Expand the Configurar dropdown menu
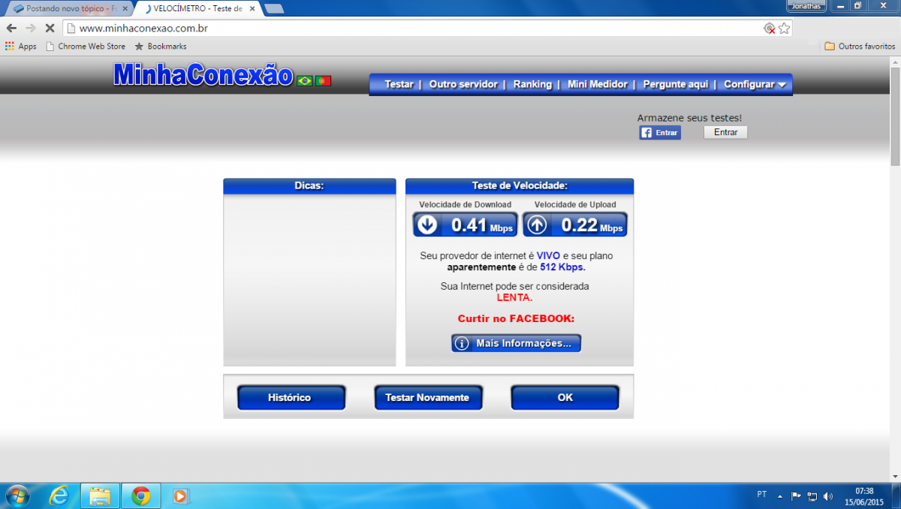This screenshot has width=901, height=509. pyautogui.click(x=755, y=84)
